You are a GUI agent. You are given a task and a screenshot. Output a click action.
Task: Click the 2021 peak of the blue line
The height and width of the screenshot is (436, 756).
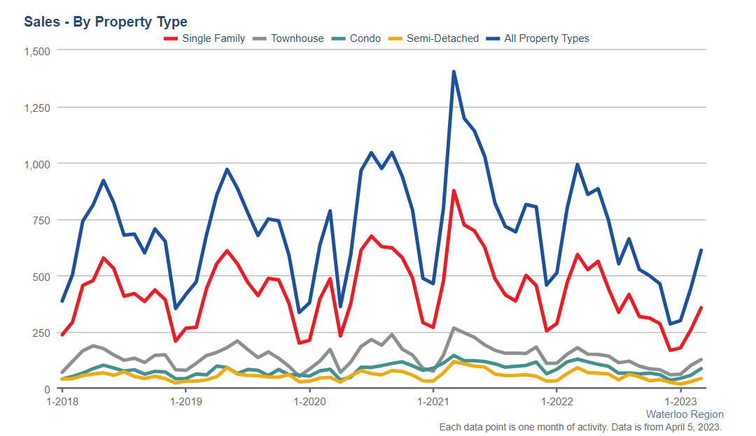pos(454,72)
